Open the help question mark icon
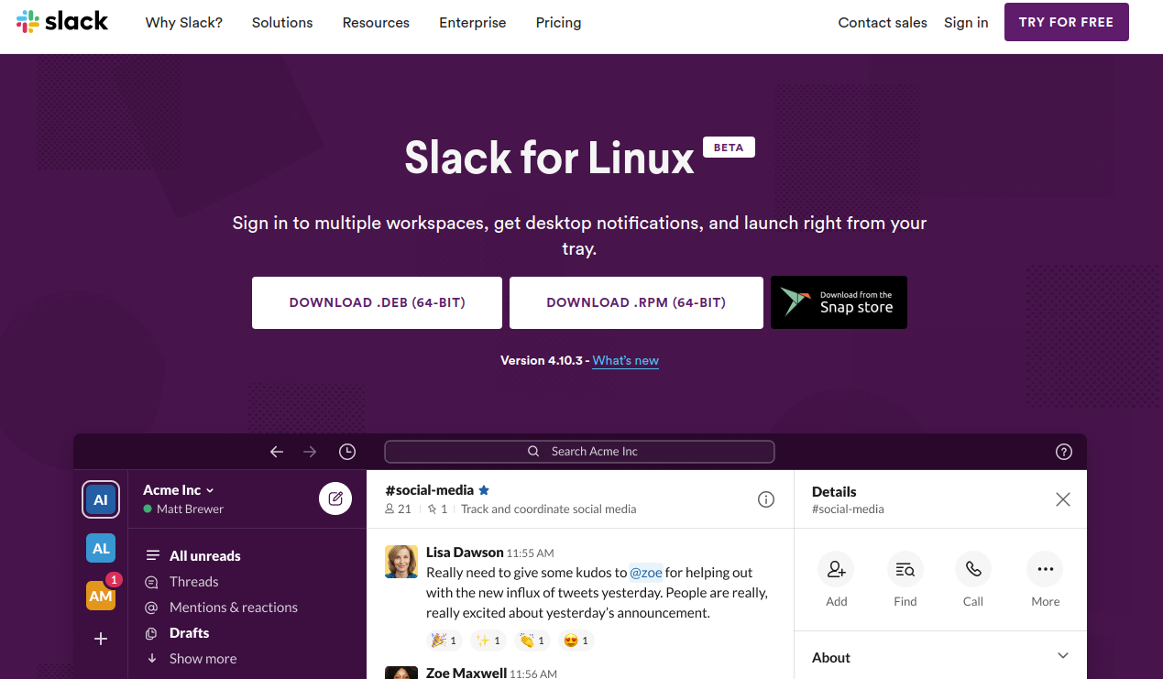 click(1064, 452)
